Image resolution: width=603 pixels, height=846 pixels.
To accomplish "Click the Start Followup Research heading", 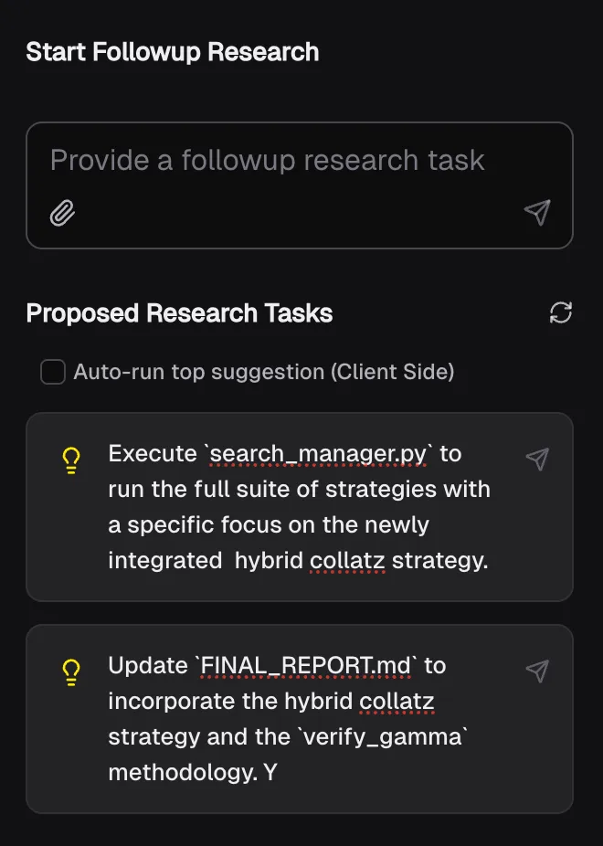I will [172, 52].
